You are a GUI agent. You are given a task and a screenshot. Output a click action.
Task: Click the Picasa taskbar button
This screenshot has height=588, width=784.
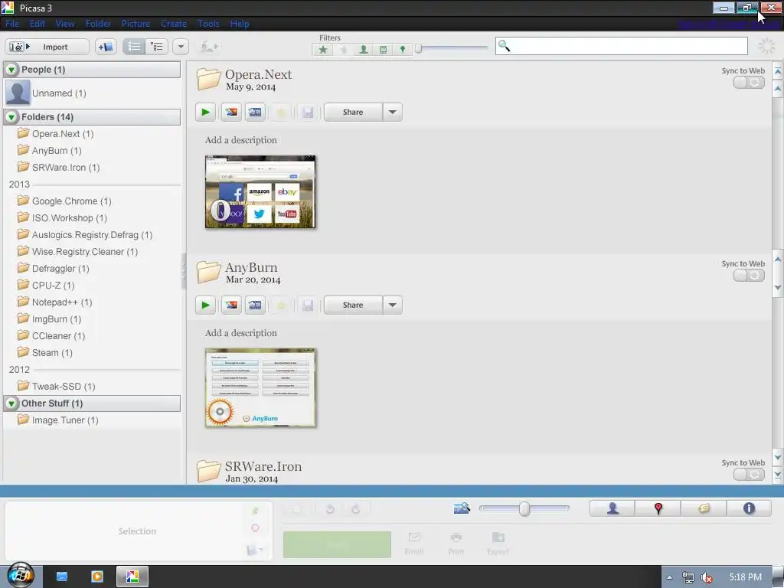coord(132,577)
